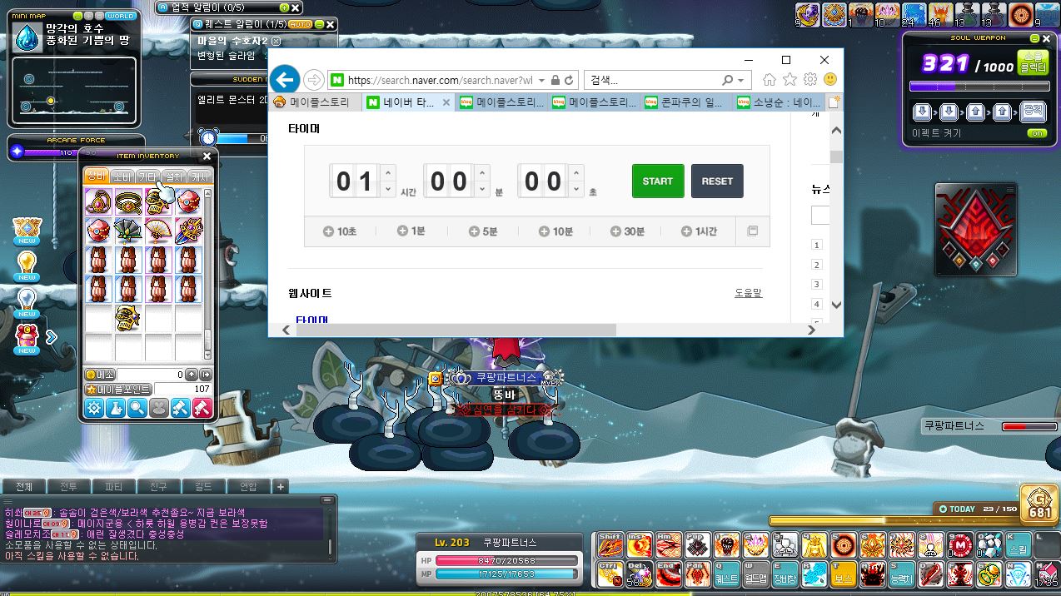The image size is (1061, 596).
Task: Click the gold rings G hotkey slot
Action: [x=989, y=574]
